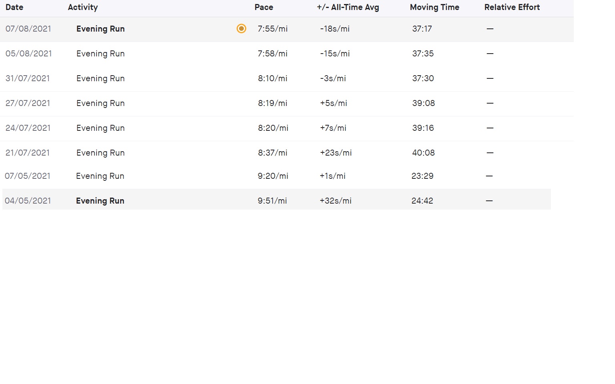Click the pace value 9:20/mi
Image resolution: width=615 pixels, height=384 pixels.
[273, 176]
